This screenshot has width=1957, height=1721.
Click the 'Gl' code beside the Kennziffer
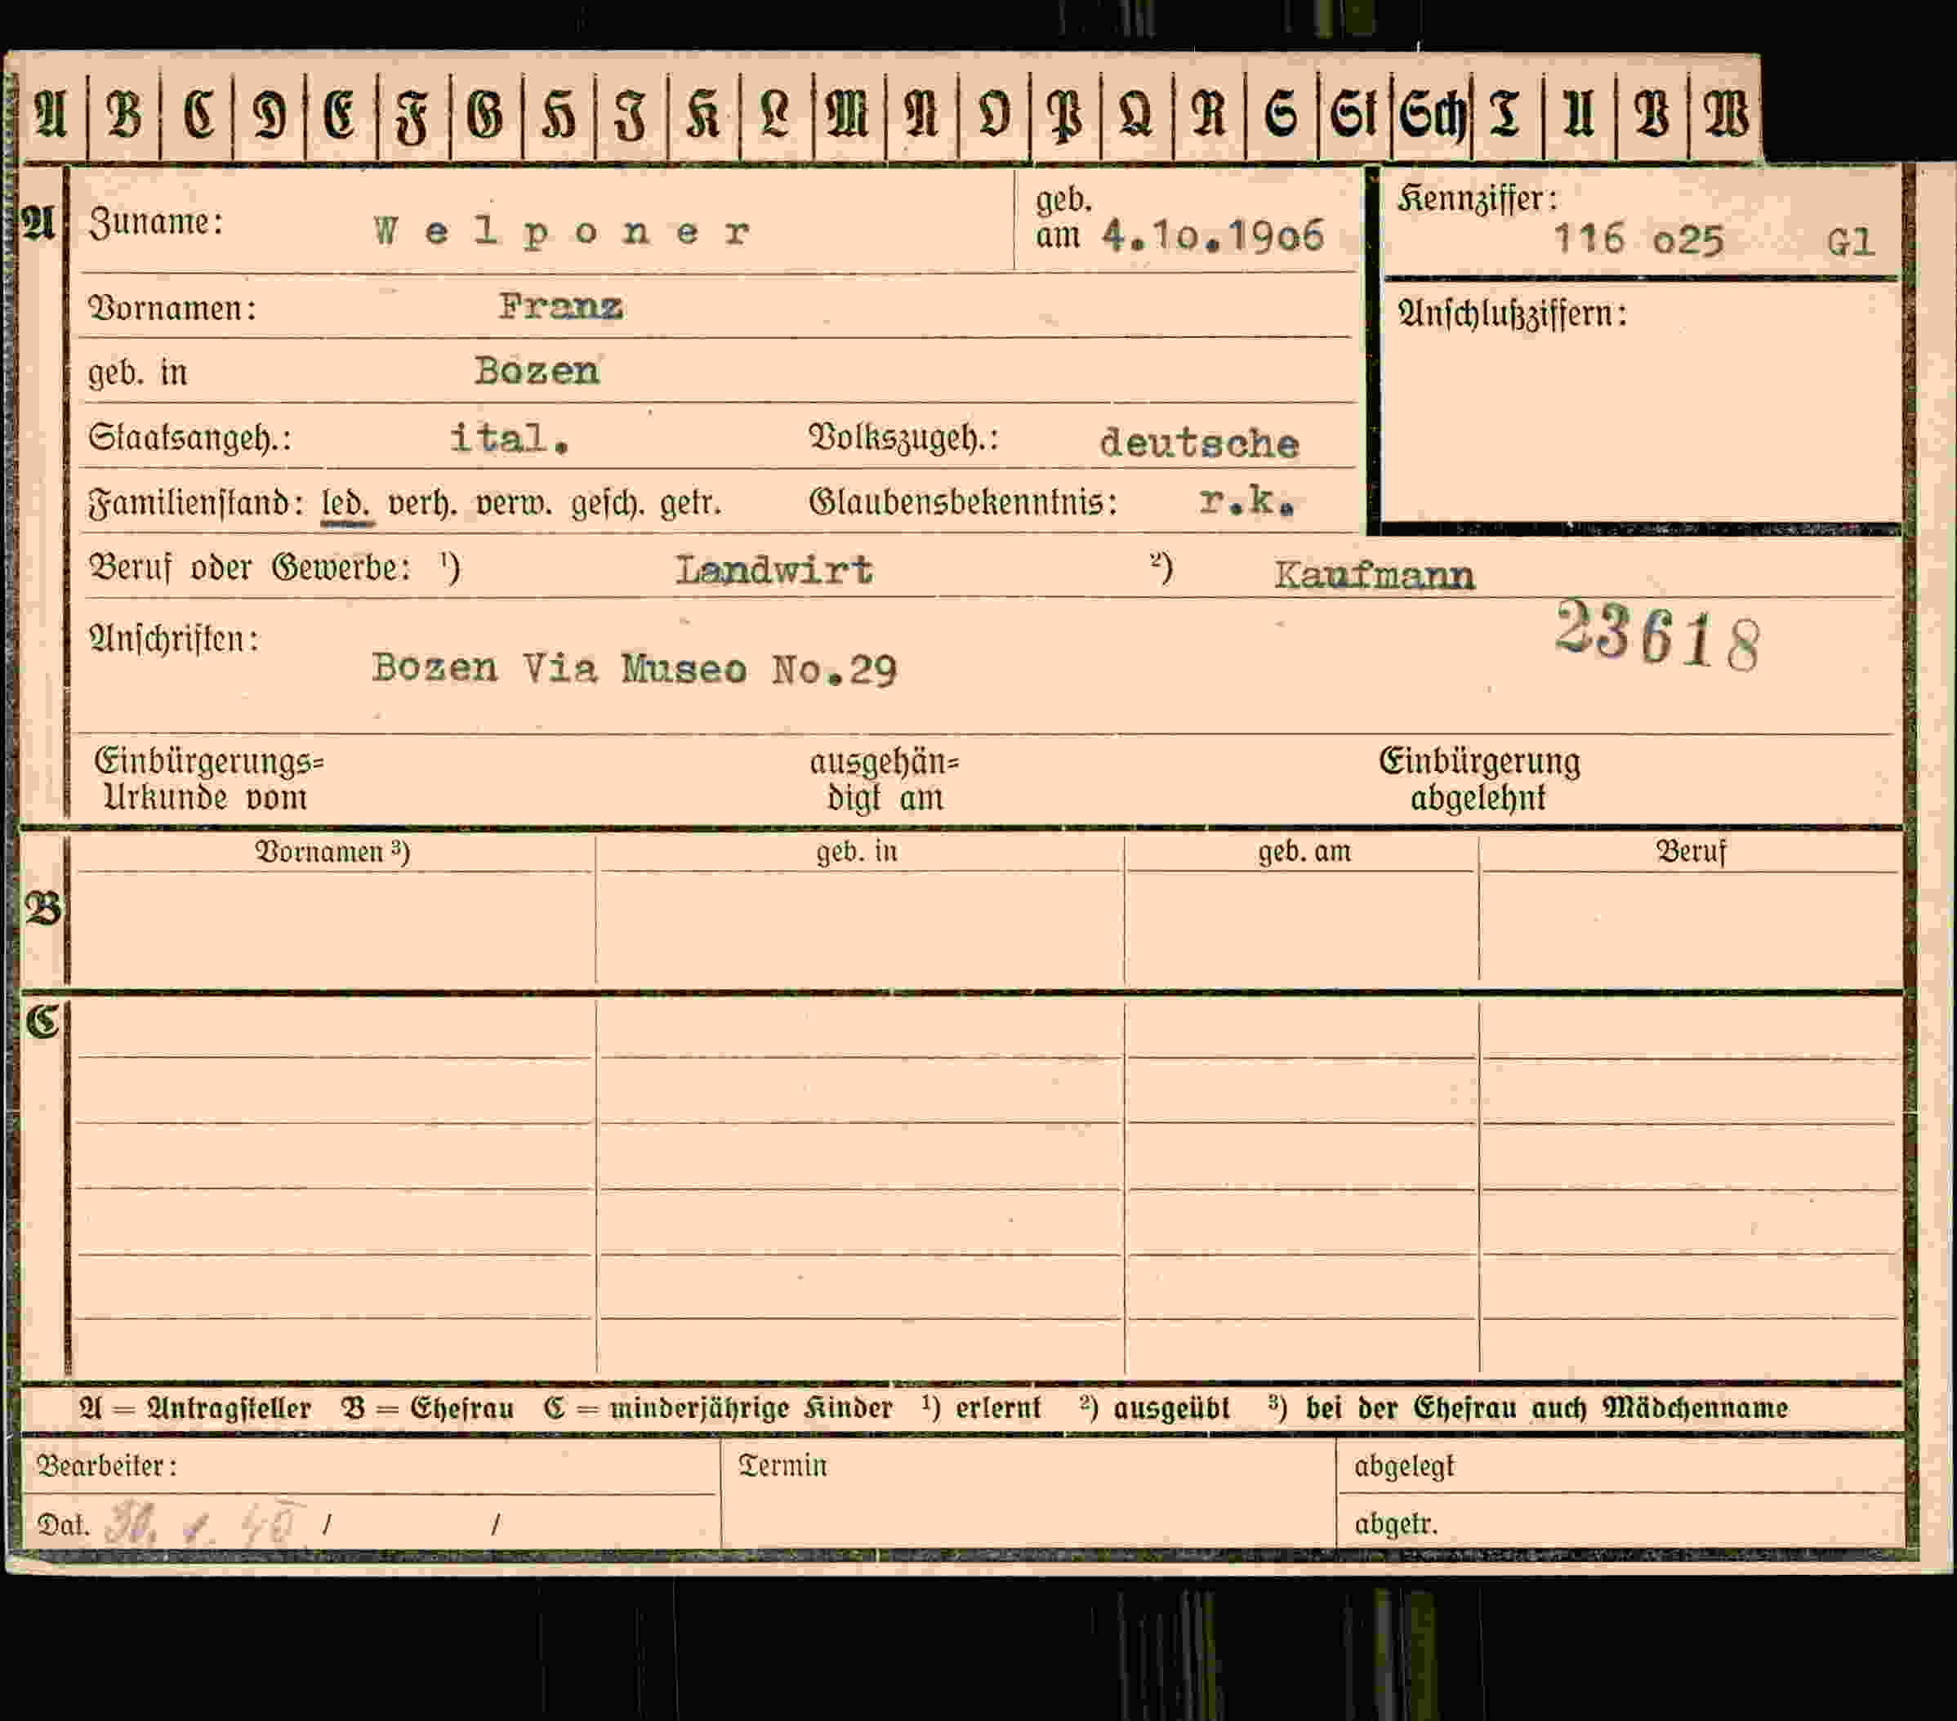pyautogui.click(x=1849, y=241)
